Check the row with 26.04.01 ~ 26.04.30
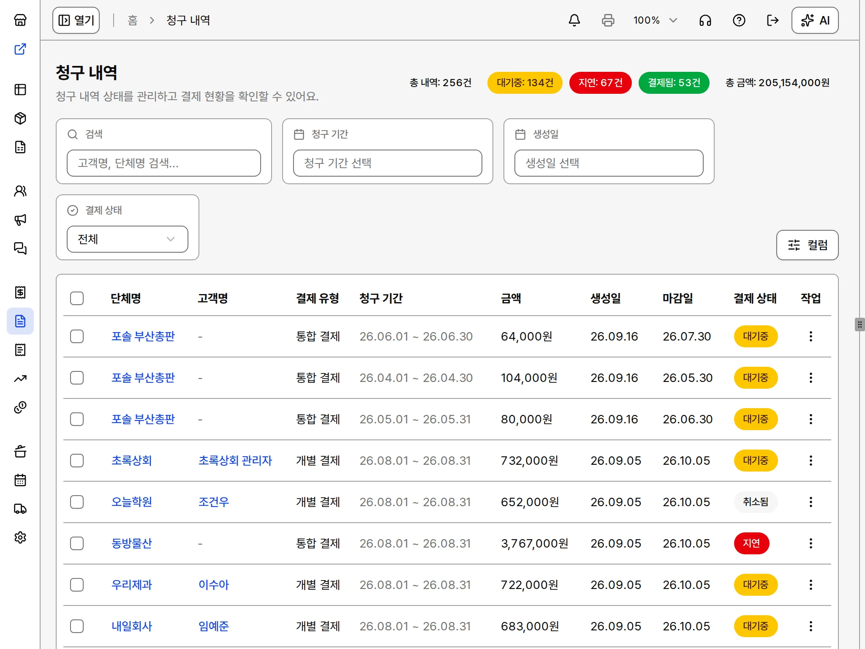This screenshot has height=649, width=865. click(77, 378)
